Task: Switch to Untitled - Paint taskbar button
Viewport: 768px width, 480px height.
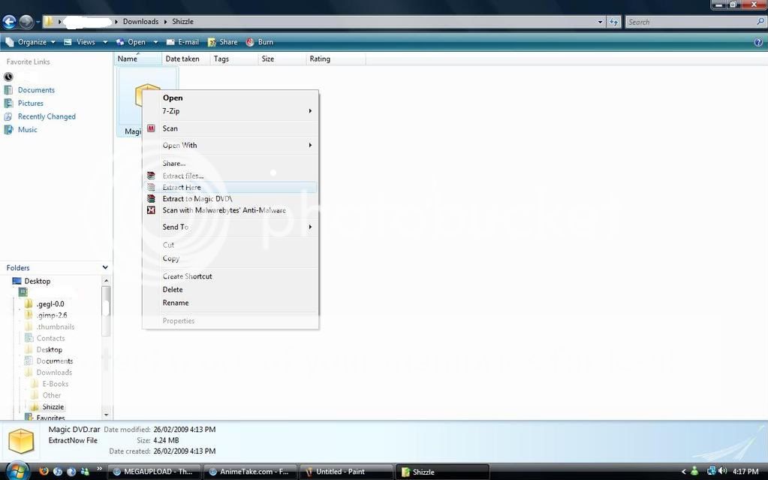Action: click(345, 472)
